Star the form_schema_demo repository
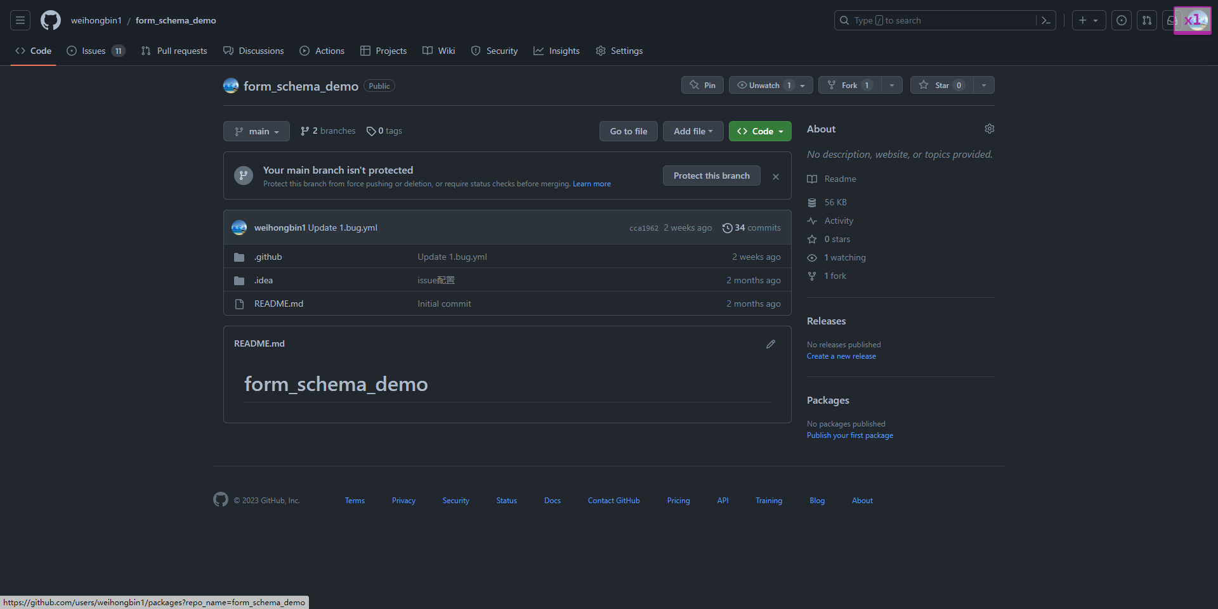Screen dimensions: 1218x609 (x=941, y=84)
